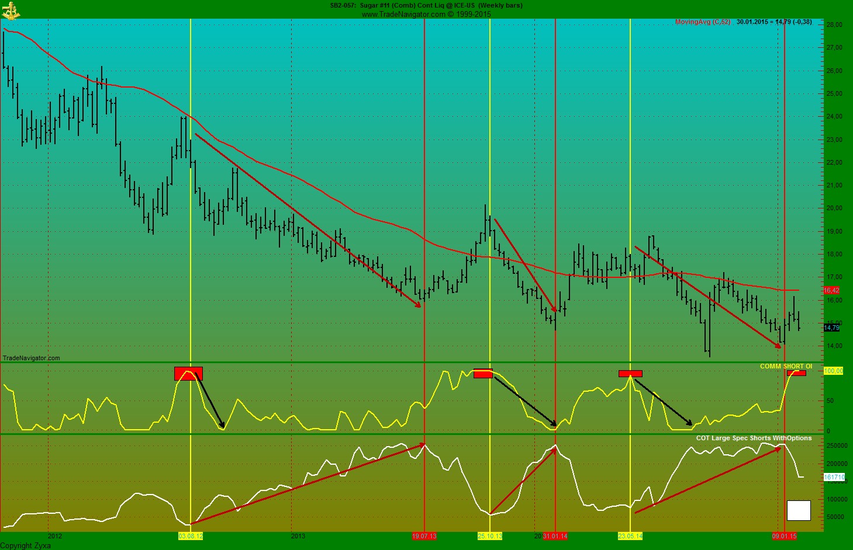This screenshot has height=550, width=853.
Task: Click the 50000 axis label in COT panel
Action: tap(835, 517)
